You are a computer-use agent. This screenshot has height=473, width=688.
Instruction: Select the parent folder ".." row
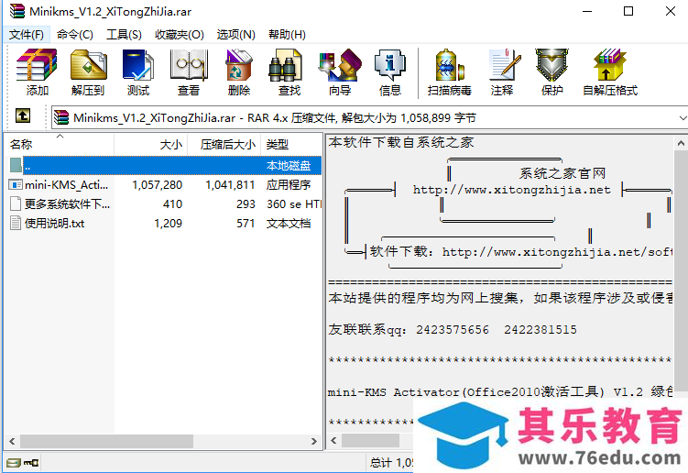(x=165, y=166)
